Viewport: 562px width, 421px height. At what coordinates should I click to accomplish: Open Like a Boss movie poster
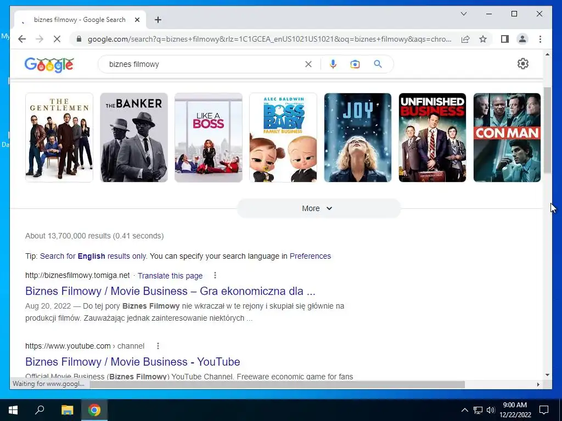click(209, 138)
